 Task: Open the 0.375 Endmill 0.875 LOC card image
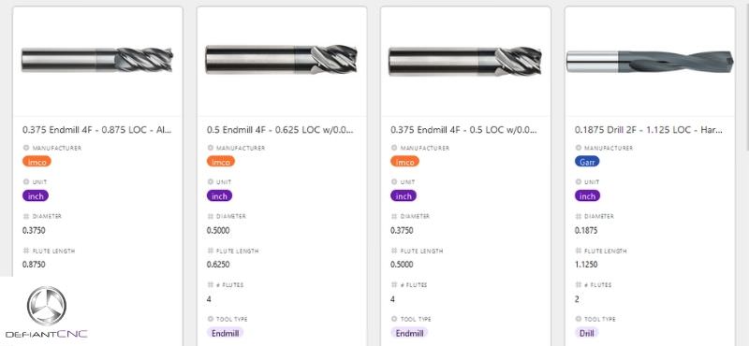[97, 60]
